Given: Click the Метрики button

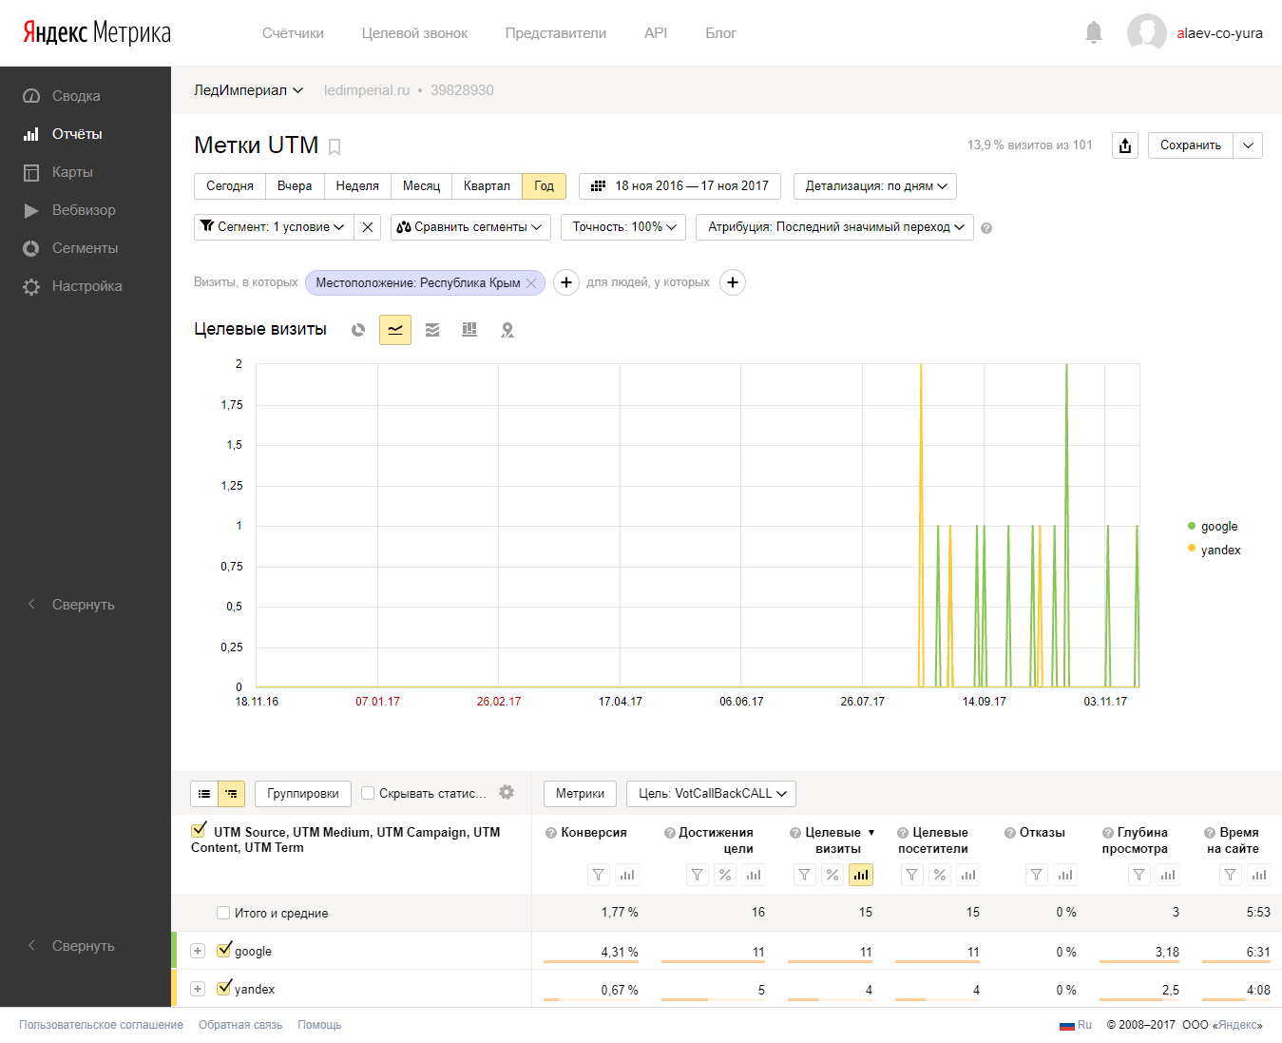Looking at the screenshot, I should (x=580, y=794).
